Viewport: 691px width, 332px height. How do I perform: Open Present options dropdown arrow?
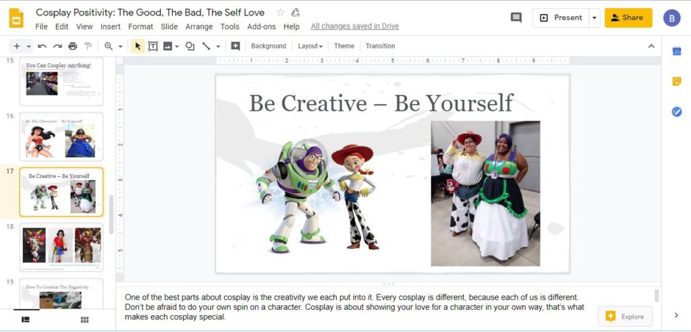(x=595, y=18)
